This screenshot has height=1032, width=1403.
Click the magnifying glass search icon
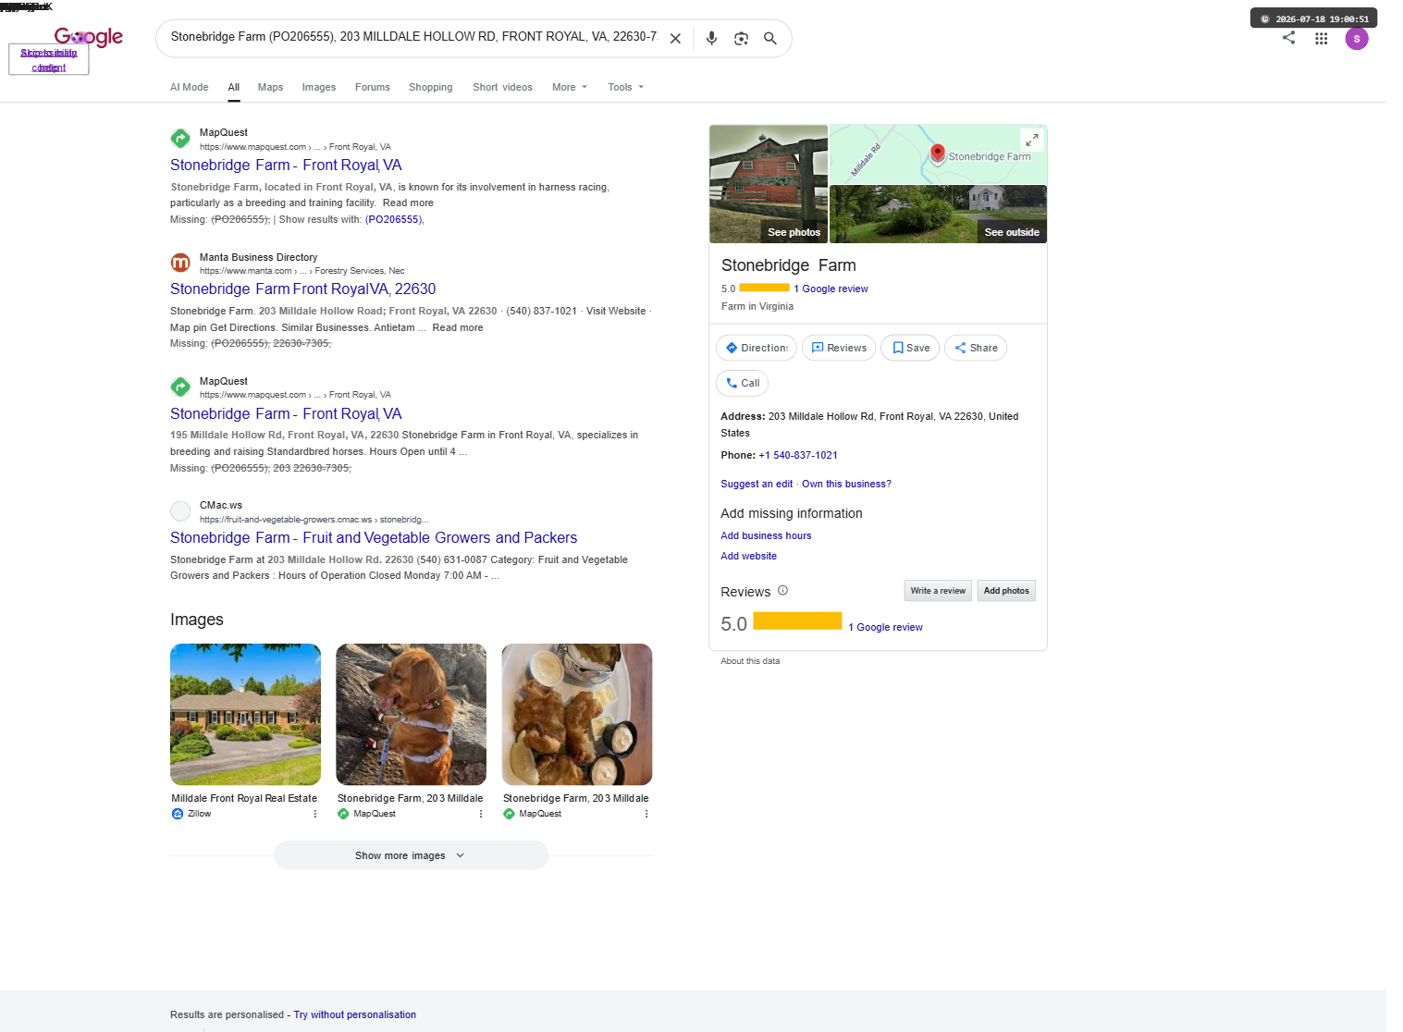769,39
